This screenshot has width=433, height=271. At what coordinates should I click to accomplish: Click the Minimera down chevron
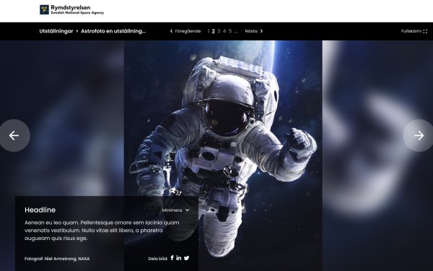click(x=187, y=210)
